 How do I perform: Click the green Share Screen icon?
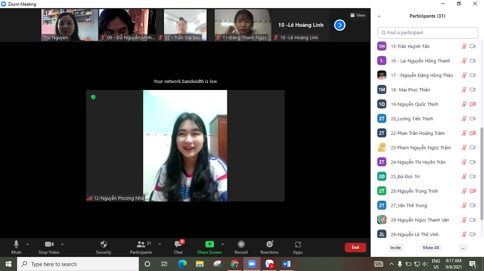pyautogui.click(x=209, y=244)
